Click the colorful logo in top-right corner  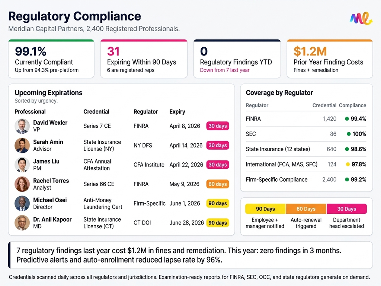point(361,18)
